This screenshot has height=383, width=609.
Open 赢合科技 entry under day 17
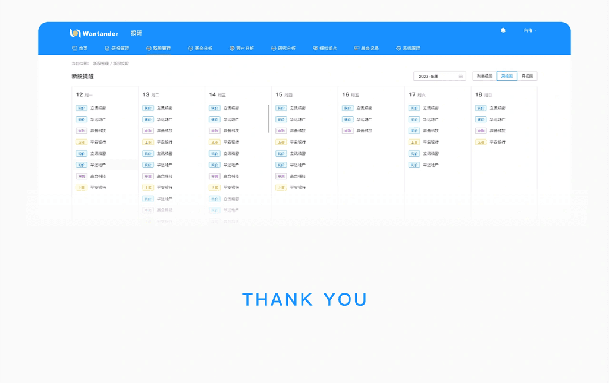point(431,131)
